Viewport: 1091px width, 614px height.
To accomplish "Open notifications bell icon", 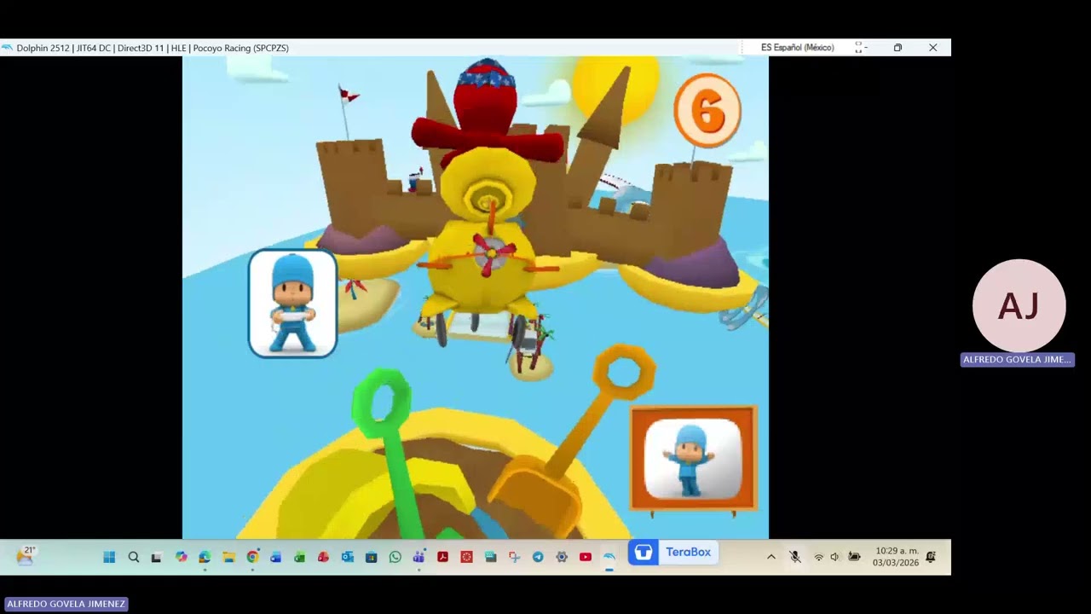I will [931, 557].
